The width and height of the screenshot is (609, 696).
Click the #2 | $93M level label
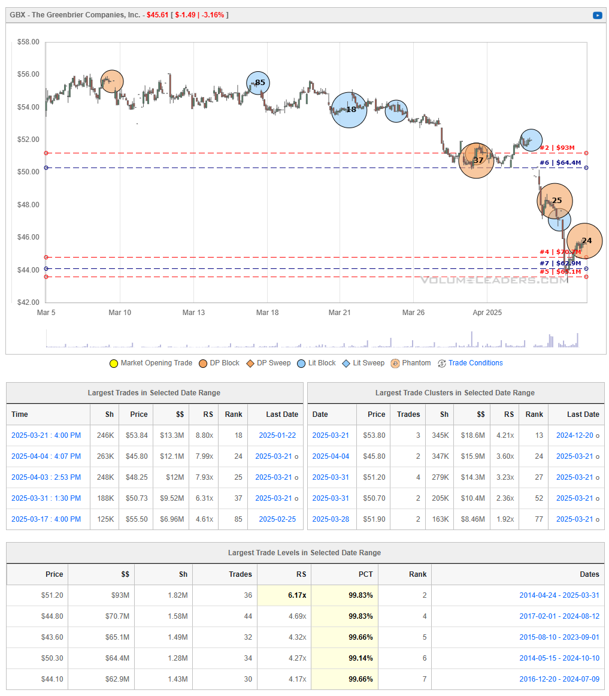[x=557, y=148]
